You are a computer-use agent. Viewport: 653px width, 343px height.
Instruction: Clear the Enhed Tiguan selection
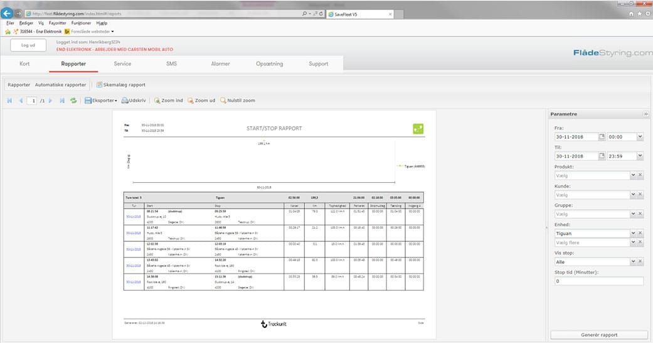(640, 233)
